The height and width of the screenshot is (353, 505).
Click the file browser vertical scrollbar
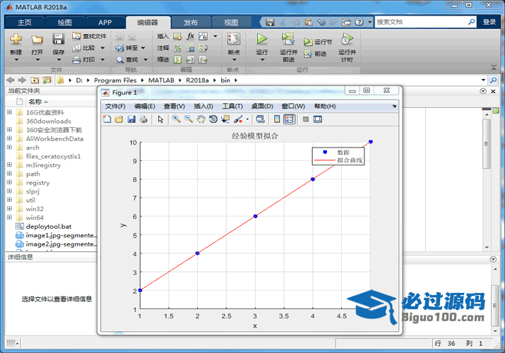pos(486,148)
